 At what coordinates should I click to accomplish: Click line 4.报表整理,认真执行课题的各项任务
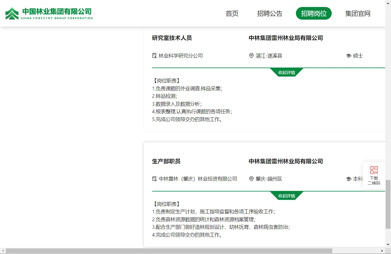192,112
